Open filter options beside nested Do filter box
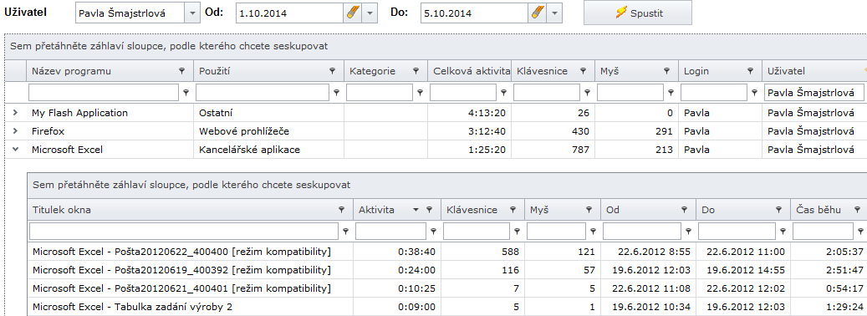This screenshot has height=316, width=867. tap(783, 231)
